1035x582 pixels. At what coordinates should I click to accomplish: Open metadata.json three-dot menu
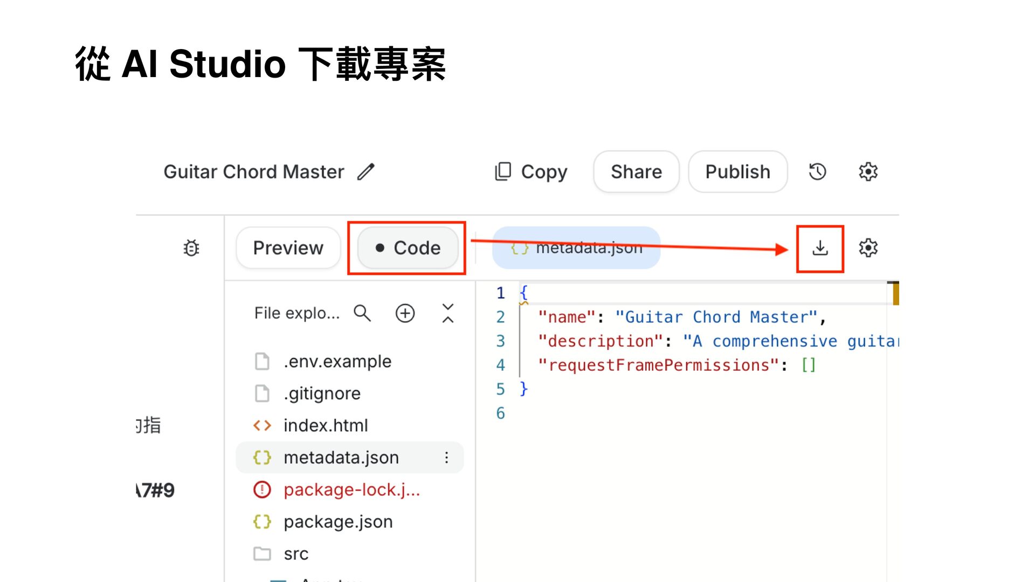coord(446,458)
